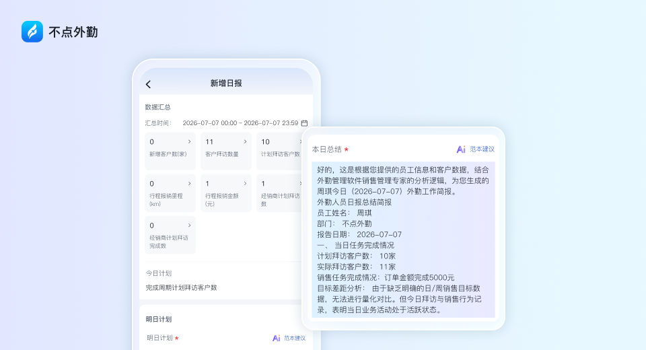646x350 pixels.
Task: Expand the 经销商计划拜访完成数 chevron
Action: 190,225
